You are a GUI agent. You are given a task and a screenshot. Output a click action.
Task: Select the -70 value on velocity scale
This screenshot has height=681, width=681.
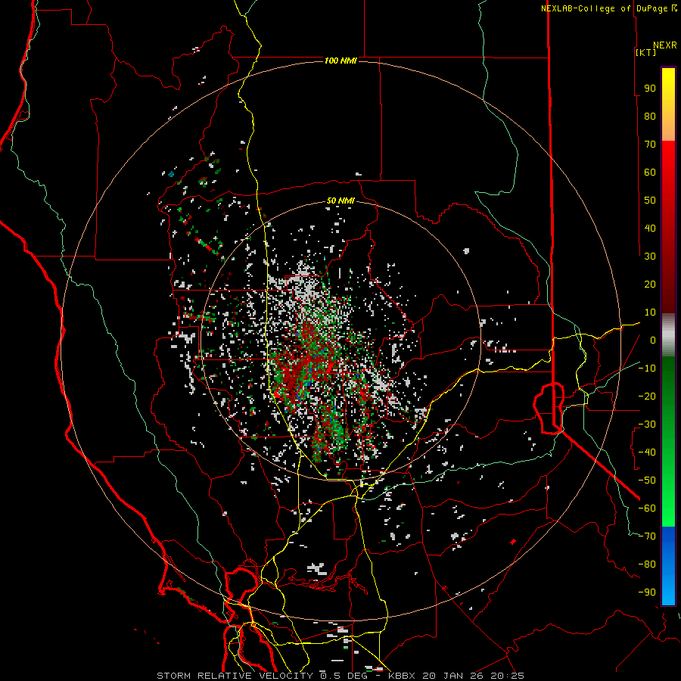coord(647,536)
